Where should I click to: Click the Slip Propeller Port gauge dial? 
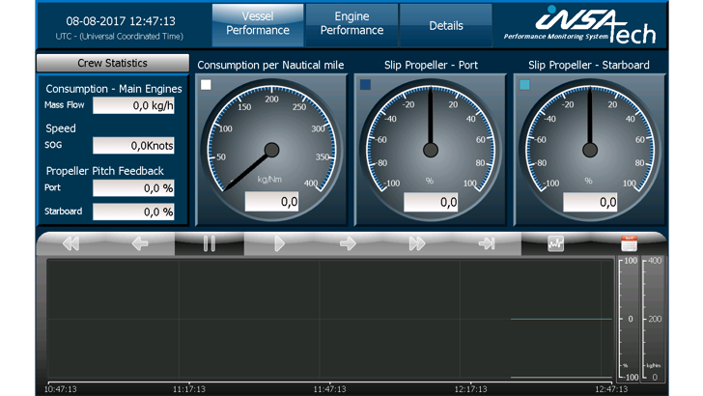[431, 150]
